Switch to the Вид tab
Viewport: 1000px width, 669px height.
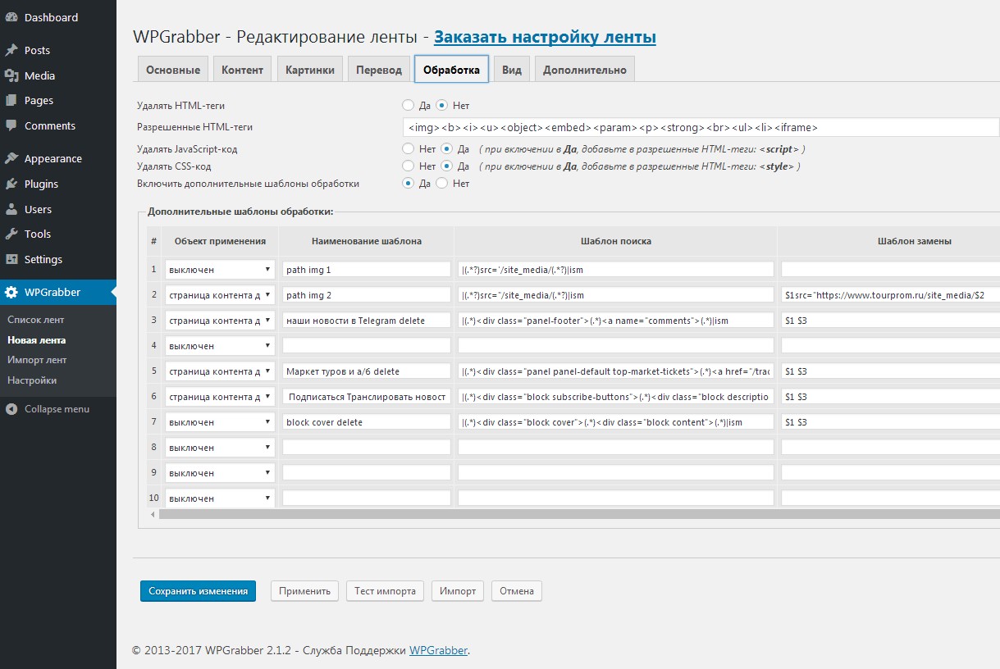[x=512, y=70]
